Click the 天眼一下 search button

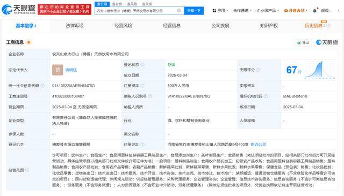[193, 11]
